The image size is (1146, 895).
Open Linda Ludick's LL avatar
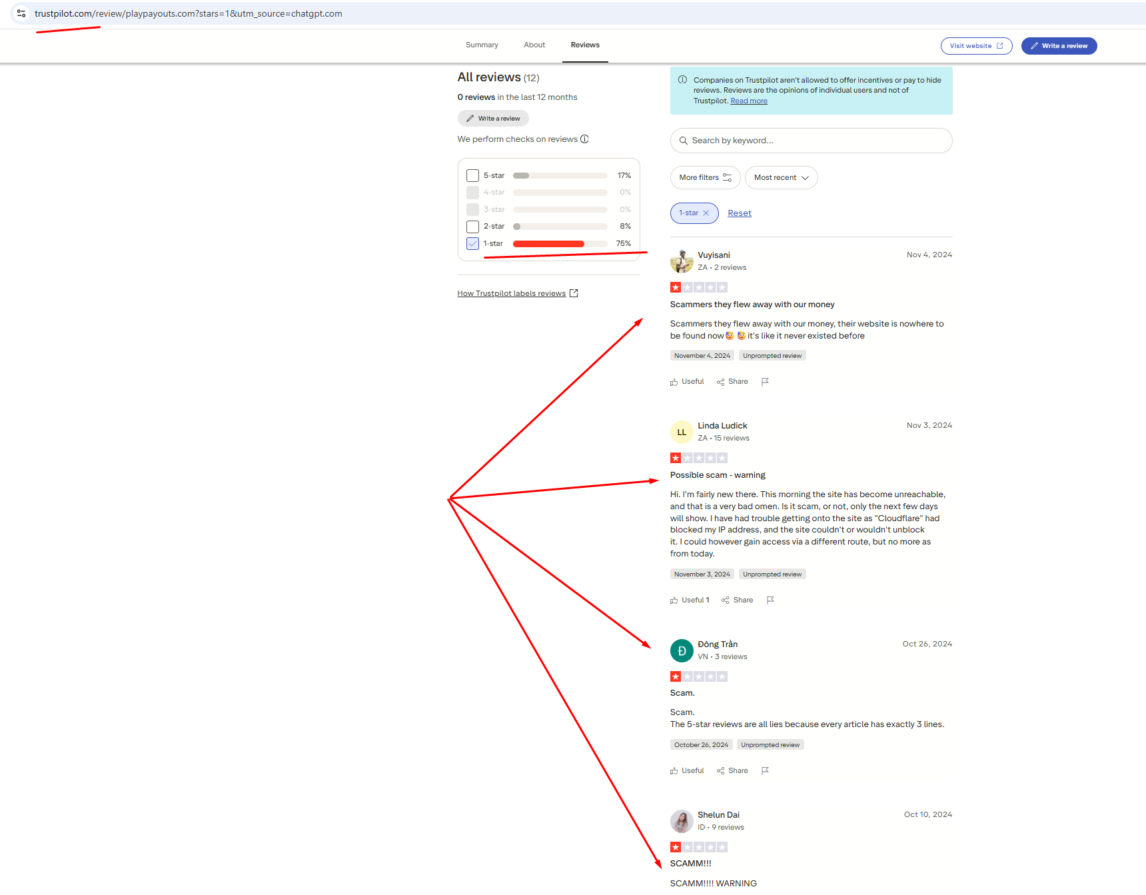[x=682, y=432]
